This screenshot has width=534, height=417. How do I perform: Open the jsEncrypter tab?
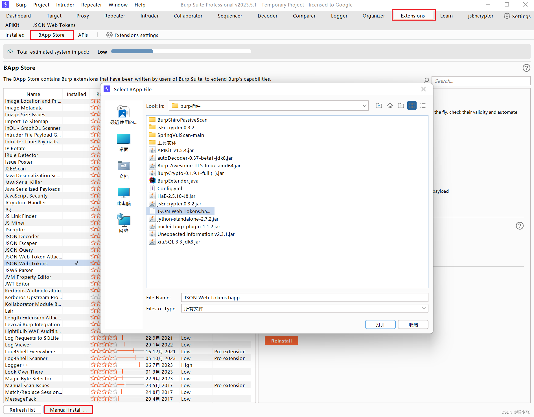[x=480, y=16]
